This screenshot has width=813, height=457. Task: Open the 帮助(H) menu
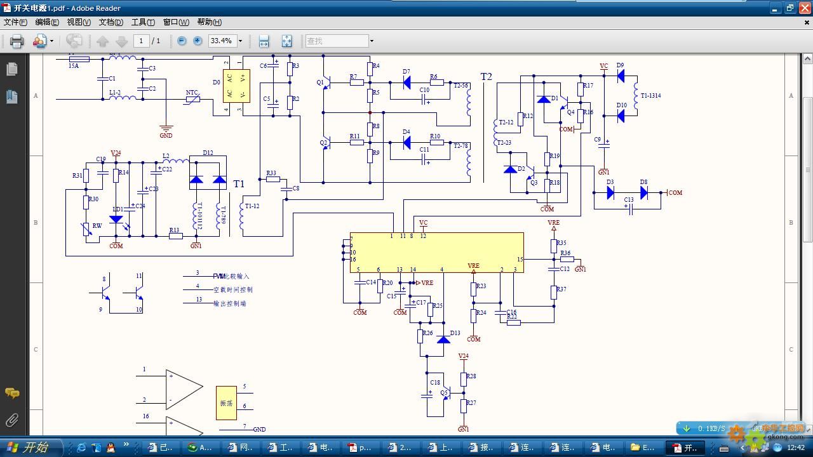[209, 22]
